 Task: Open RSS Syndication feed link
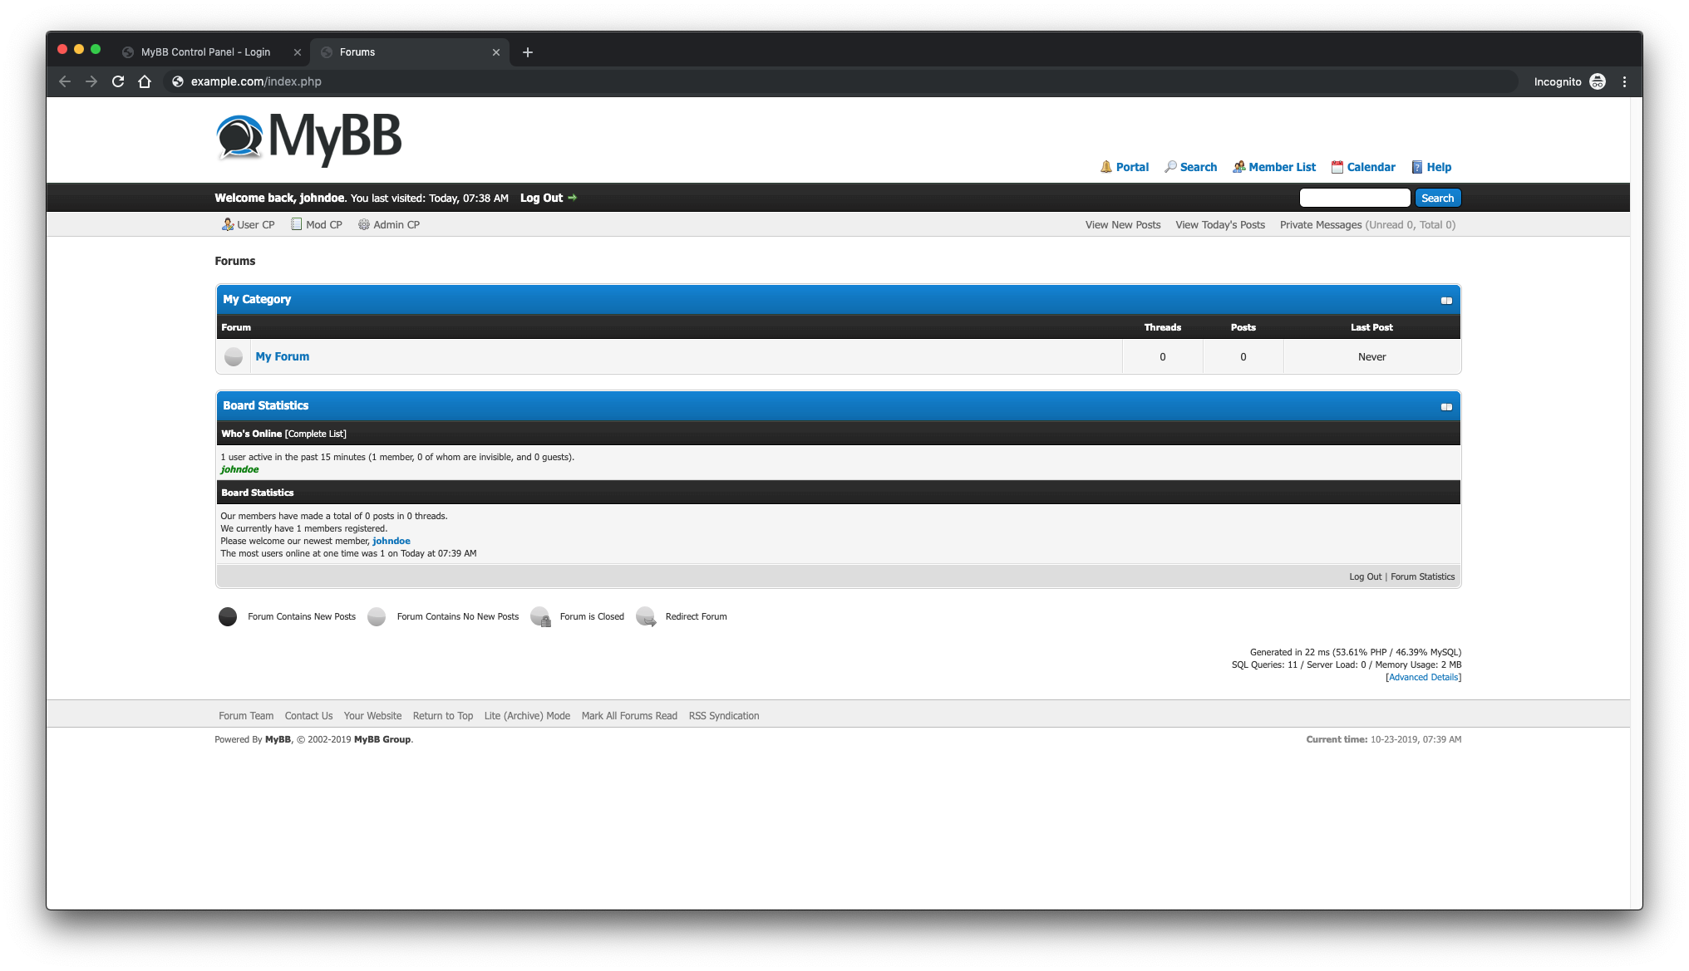click(x=724, y=716)
